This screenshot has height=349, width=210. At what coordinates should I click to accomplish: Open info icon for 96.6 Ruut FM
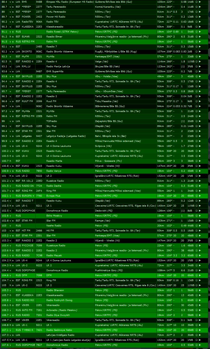point(197,101)
